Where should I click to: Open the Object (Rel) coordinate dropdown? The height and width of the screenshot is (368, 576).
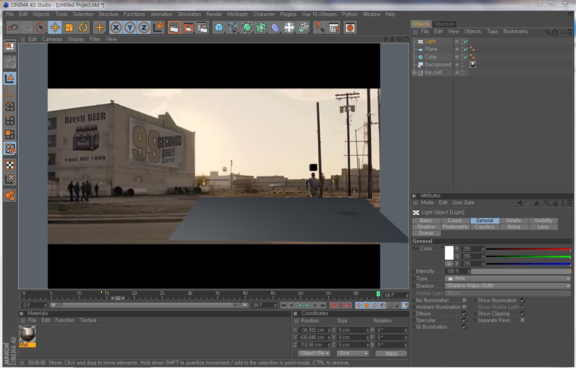click(x=314, y=353)
